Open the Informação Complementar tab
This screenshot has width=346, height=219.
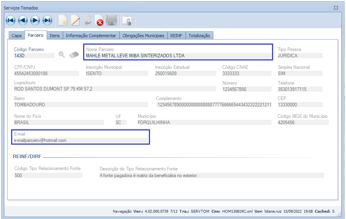91,36
